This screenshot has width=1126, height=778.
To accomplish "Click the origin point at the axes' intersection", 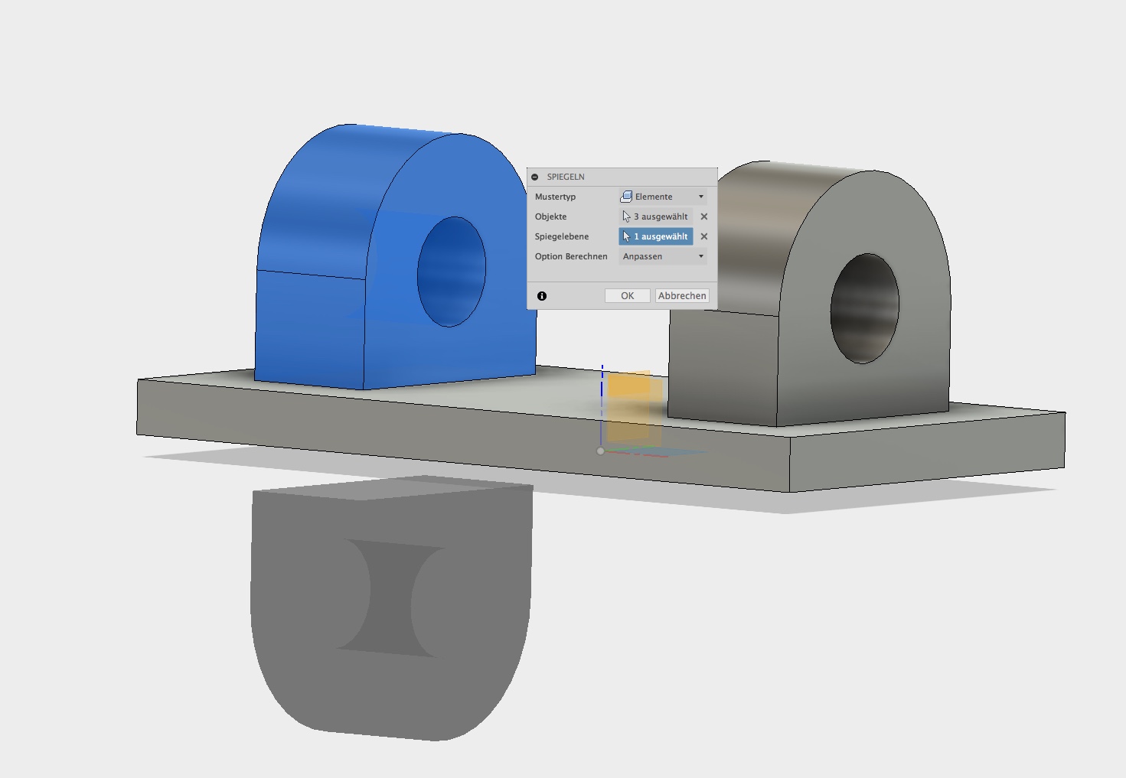I will coord(601,451).
